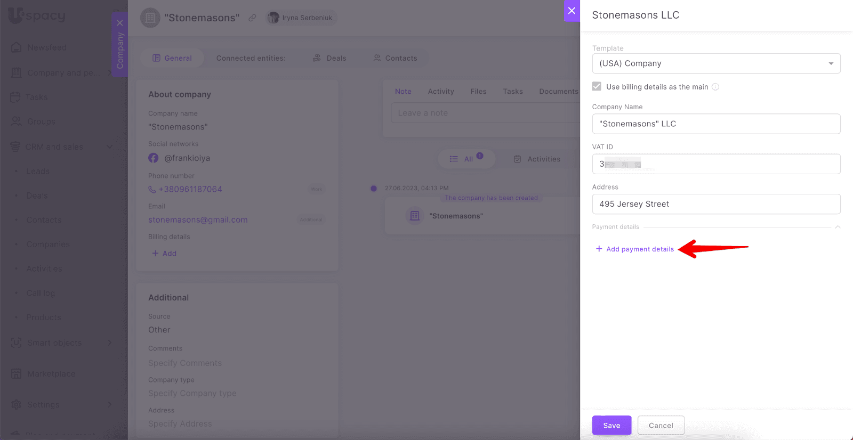Click into the Address input field
The image size is (853, 440).
pyautogui.click(x=716, y=204)
